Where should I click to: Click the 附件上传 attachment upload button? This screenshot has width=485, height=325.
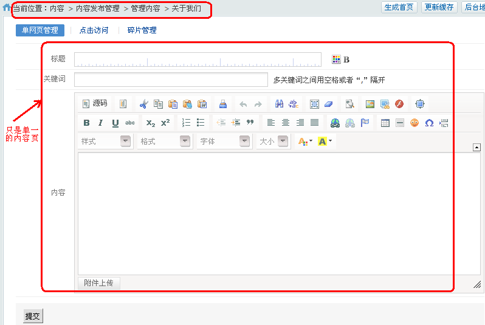click(99, 283)
